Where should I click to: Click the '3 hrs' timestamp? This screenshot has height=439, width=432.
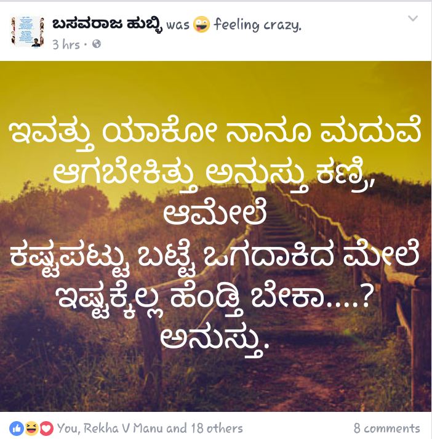click(66, 44)
